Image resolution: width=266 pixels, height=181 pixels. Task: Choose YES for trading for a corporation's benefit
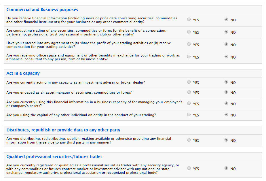pos(189,32)
